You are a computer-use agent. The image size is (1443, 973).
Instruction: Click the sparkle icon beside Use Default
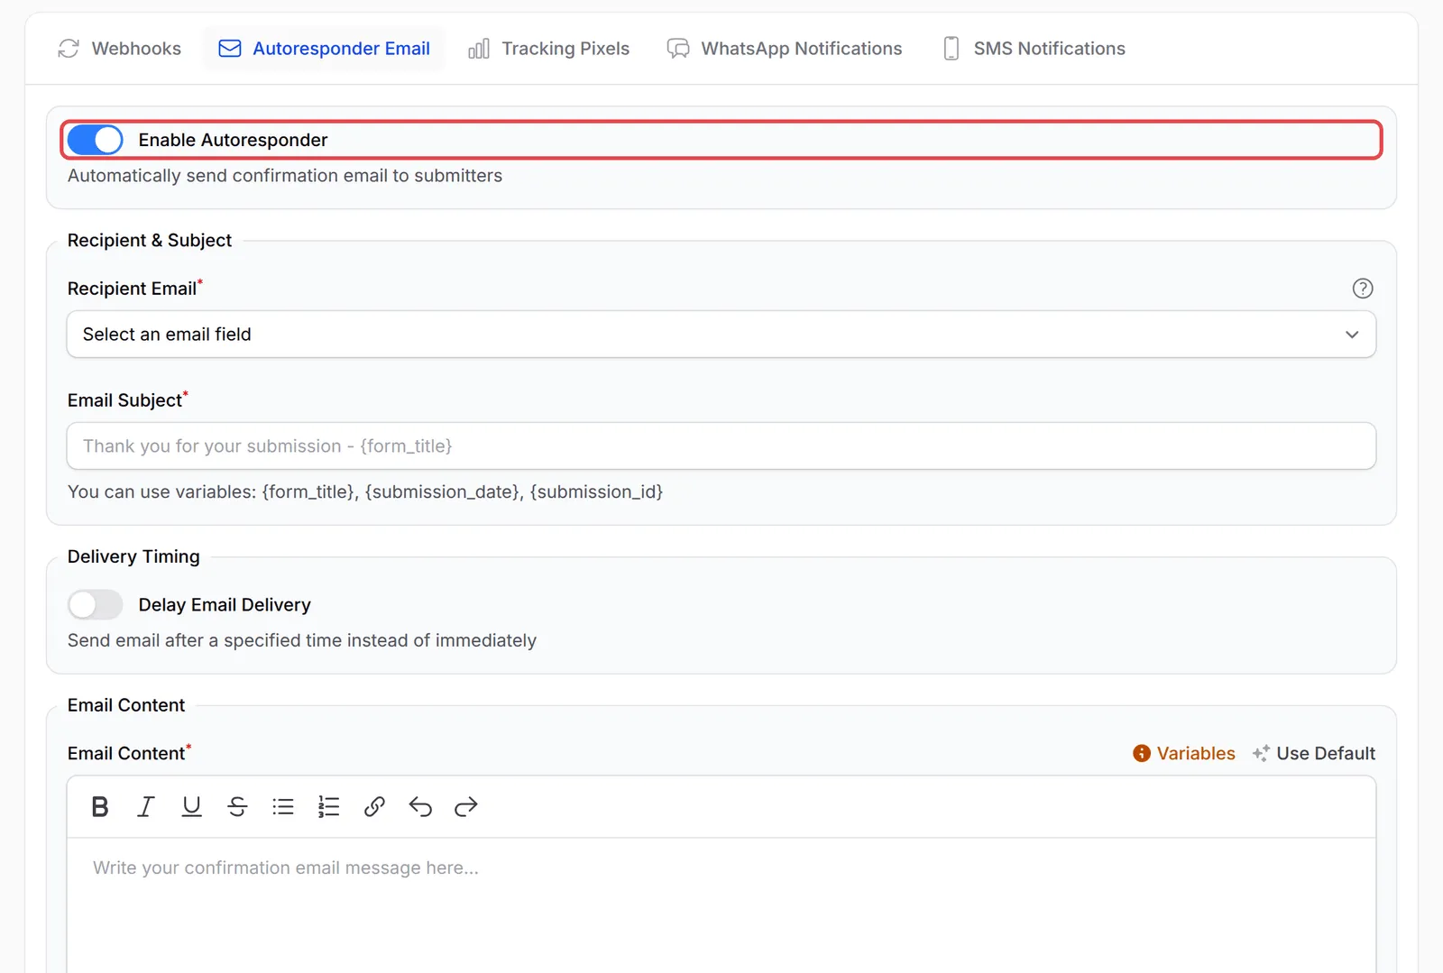point(1261,754)
